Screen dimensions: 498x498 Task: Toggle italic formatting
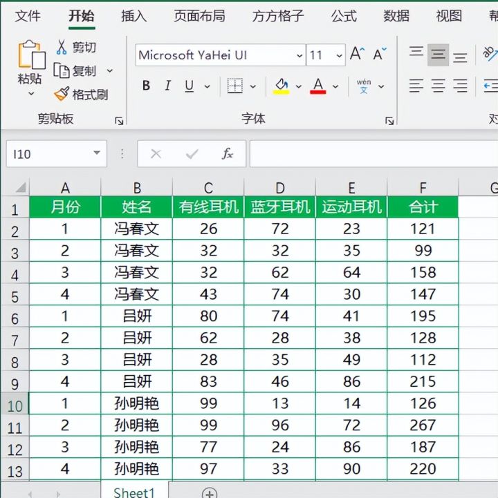167,86
